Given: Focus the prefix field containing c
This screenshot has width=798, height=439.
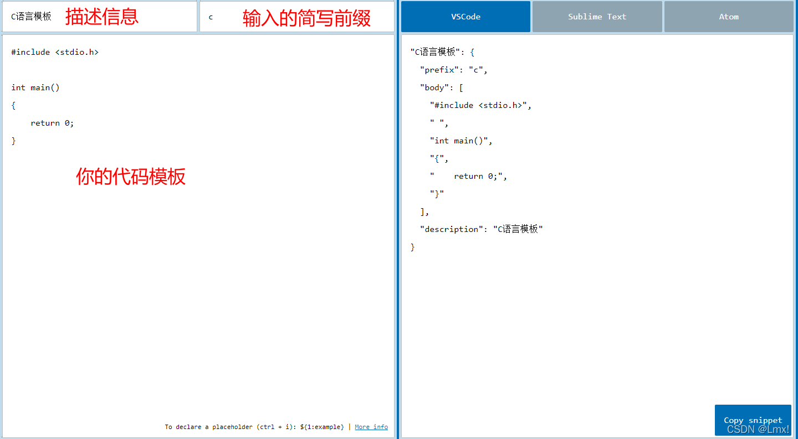Looking at the screenshot, I should click(x=297, y=17).
